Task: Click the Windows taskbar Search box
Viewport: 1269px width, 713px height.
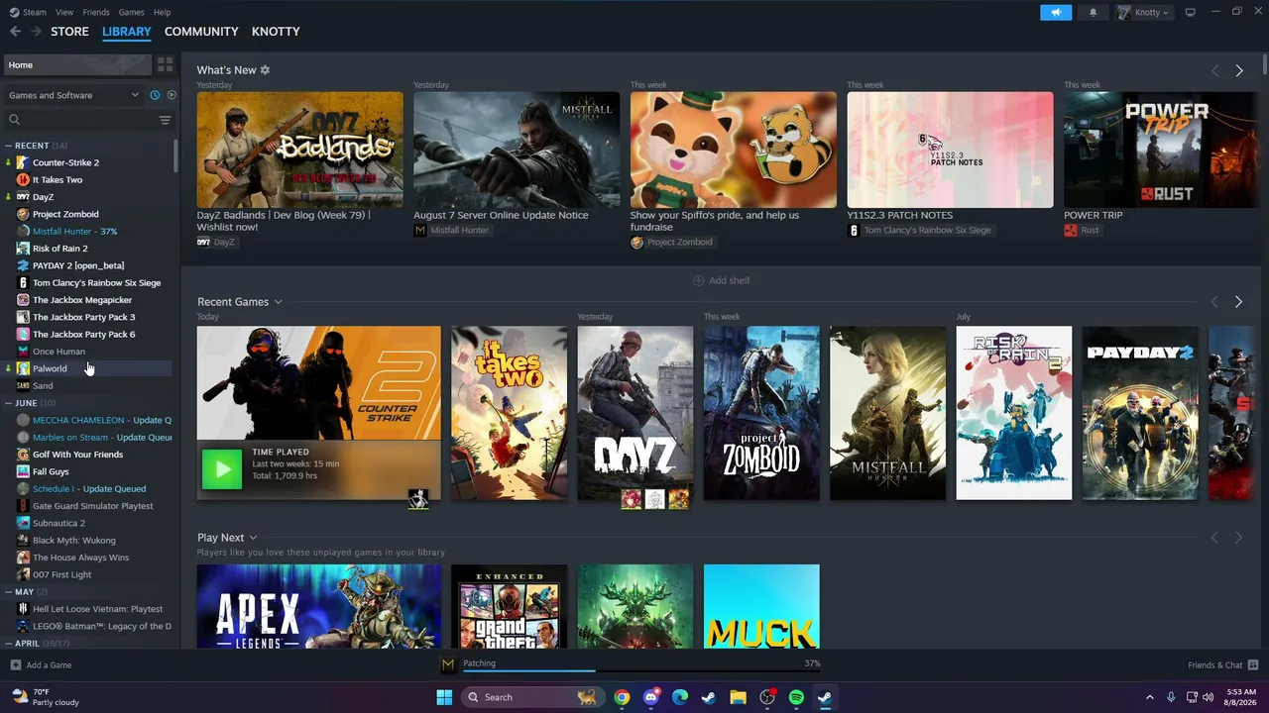Action: coord(532,697)
